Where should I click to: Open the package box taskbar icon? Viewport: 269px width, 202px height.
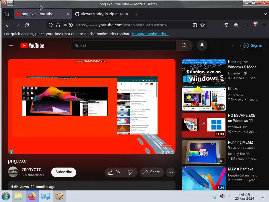coord(59,196)
